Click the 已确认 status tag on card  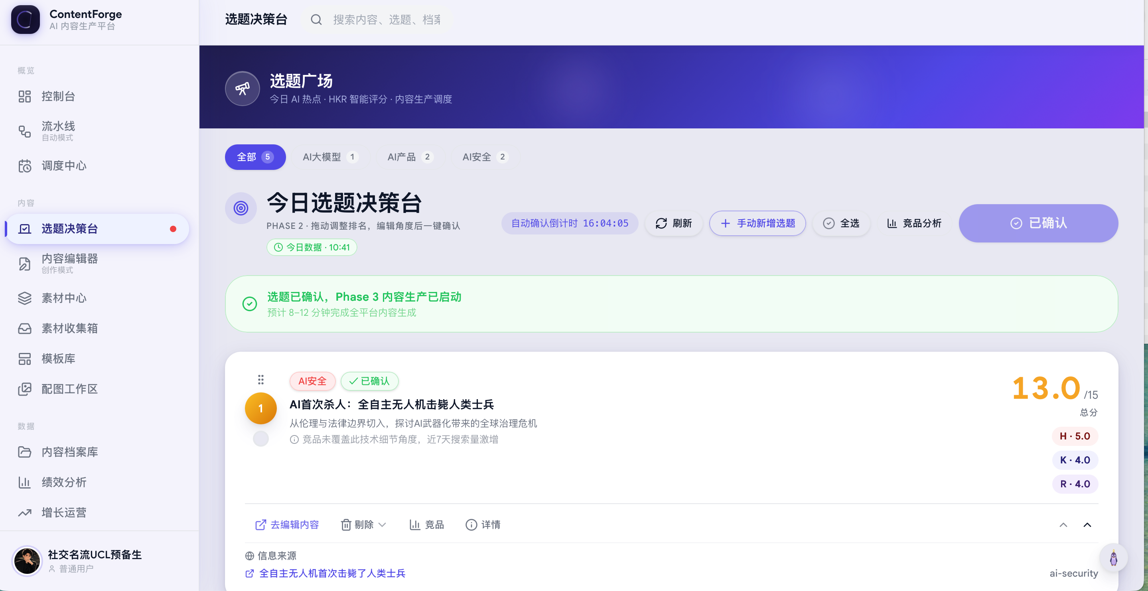(x=369, y=381)
